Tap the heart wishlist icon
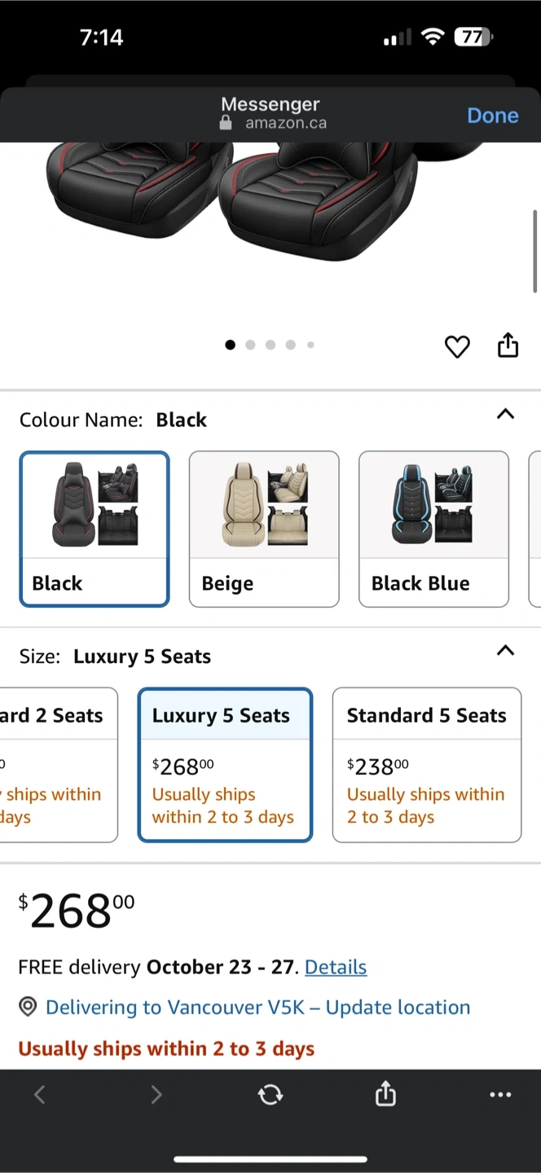Image resolution: width=541 pixels, height=1173 pixels. 457,347
